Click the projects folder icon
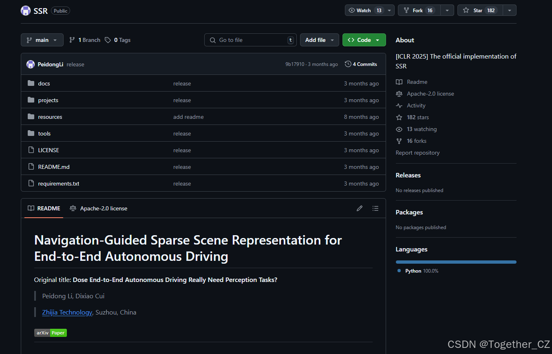The height and width of the screenshot is (354, 552). [31, 100]
